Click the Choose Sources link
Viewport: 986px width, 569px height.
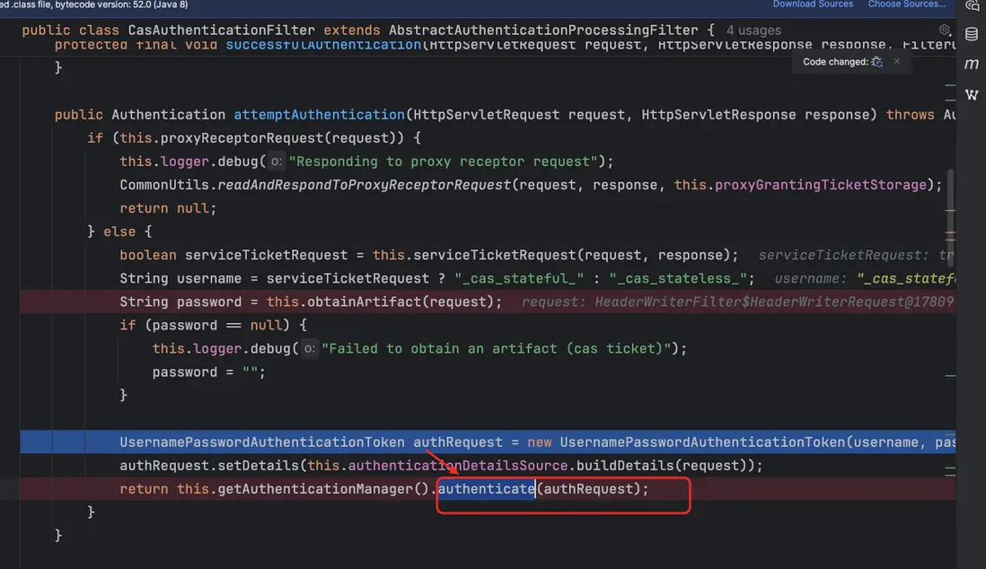[906, 4]
